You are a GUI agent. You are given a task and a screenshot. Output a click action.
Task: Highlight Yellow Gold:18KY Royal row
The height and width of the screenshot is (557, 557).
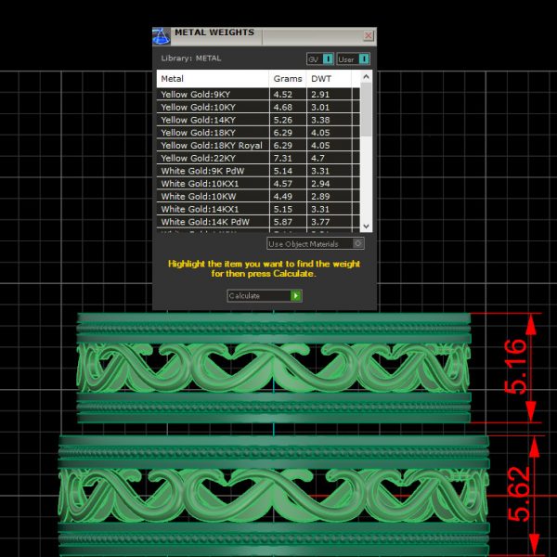tap(212, 146)
